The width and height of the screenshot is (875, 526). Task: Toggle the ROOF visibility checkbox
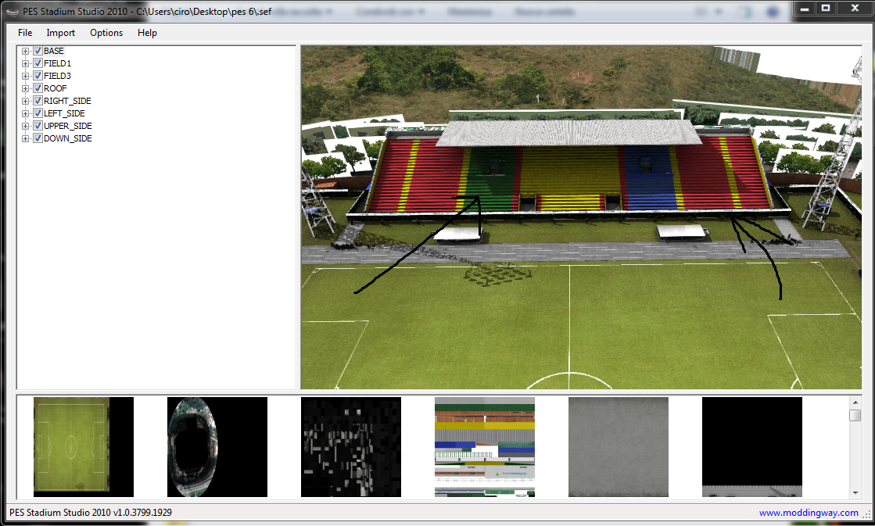coord(38,88)
